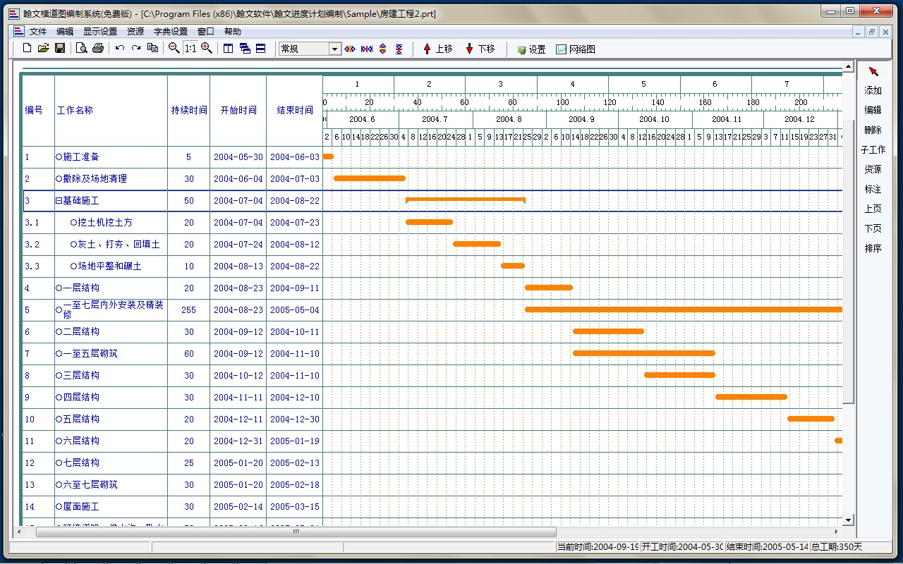The height and width of the screenshot is (564, 903).
Task: Open 设置 from the toolbar
Action: pyautogui.click(x=531, y=49)
